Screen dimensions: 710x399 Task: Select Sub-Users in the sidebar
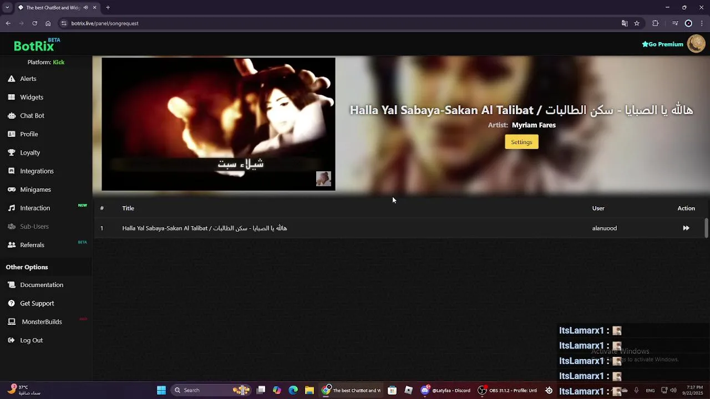(34, 227)
